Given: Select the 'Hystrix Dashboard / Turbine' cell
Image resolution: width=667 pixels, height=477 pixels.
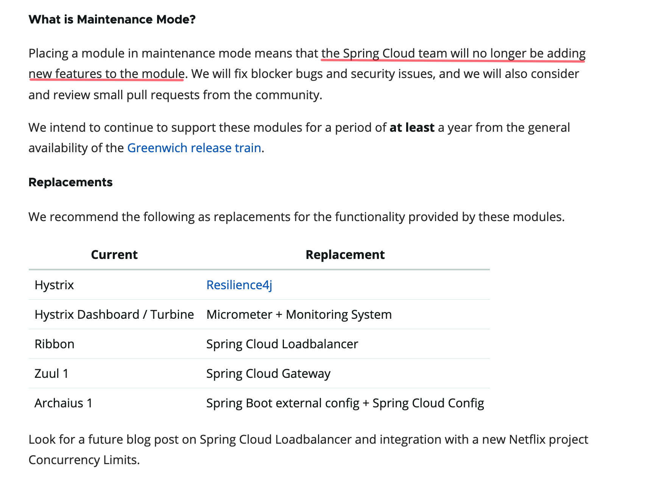Looking at the screenshot, I should [x=114, y=315].
